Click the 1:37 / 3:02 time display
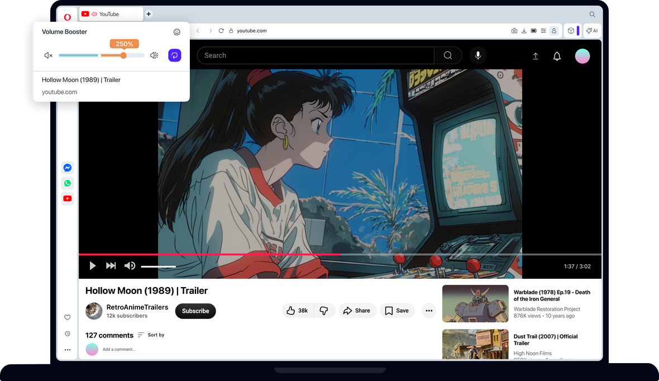This screenshot has width=659, height=381. pyautogui.click(x=577, y=266)
